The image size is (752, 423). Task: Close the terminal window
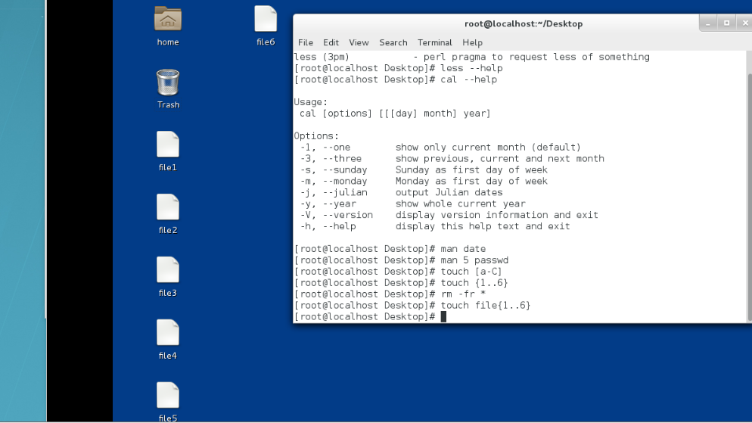point(744,23)
